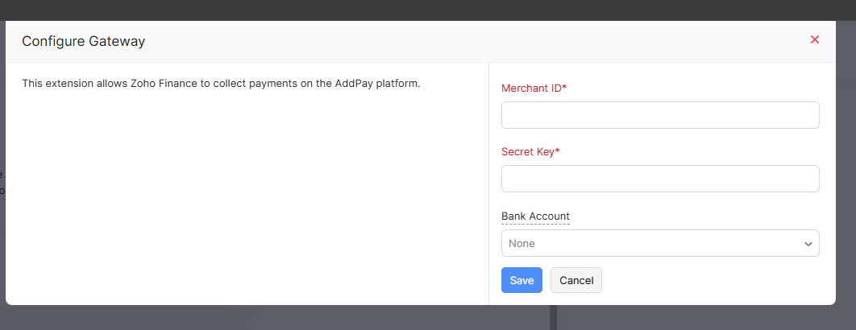856x330 pixels.
Task: Click the Merchant ID input field
Action: click(x=659, y=115)
